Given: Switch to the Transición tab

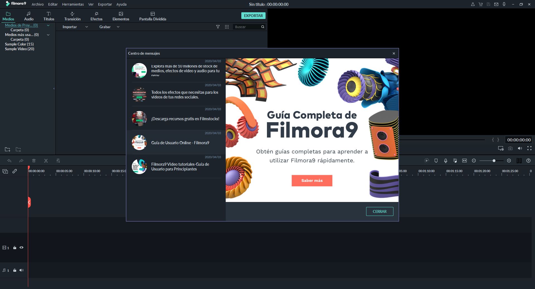Looking at the screenshot, I should coord(72,16).
